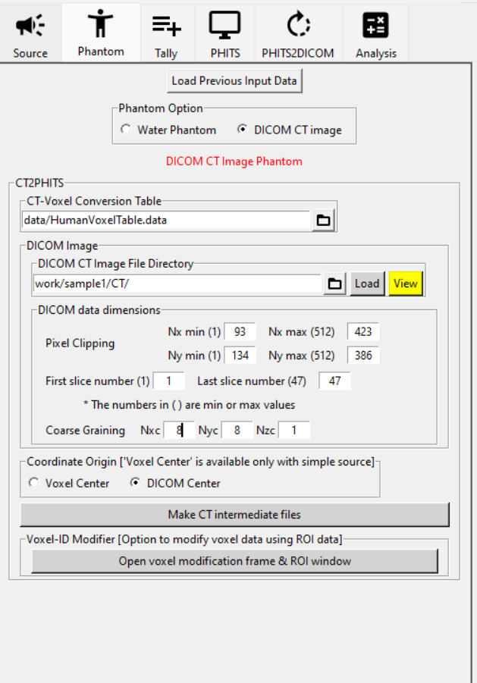Open the PHITS2DICOM rotate arrow icon
The image size is (477, 683).
pyautogui.click(x=298, y=24)
